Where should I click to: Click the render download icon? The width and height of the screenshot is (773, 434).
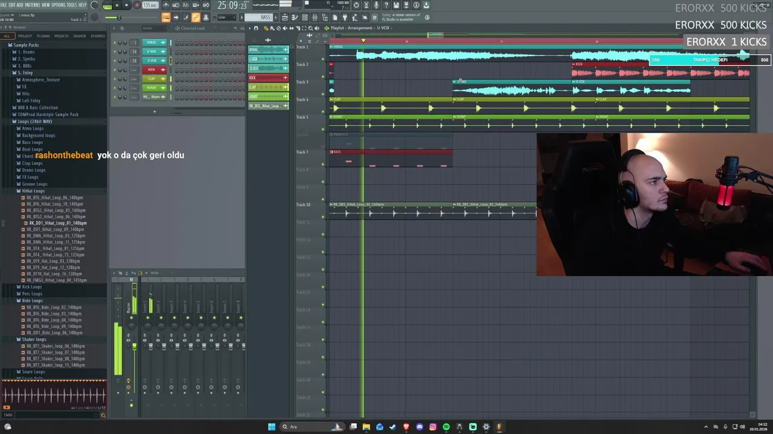point(426,5)
